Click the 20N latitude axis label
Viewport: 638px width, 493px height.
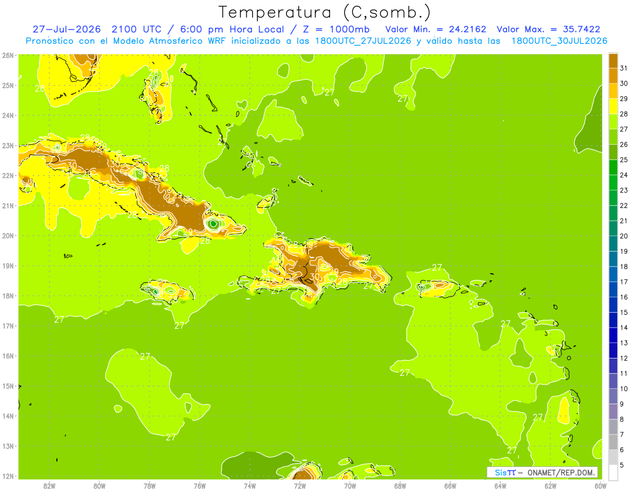[x=7, y=236]
